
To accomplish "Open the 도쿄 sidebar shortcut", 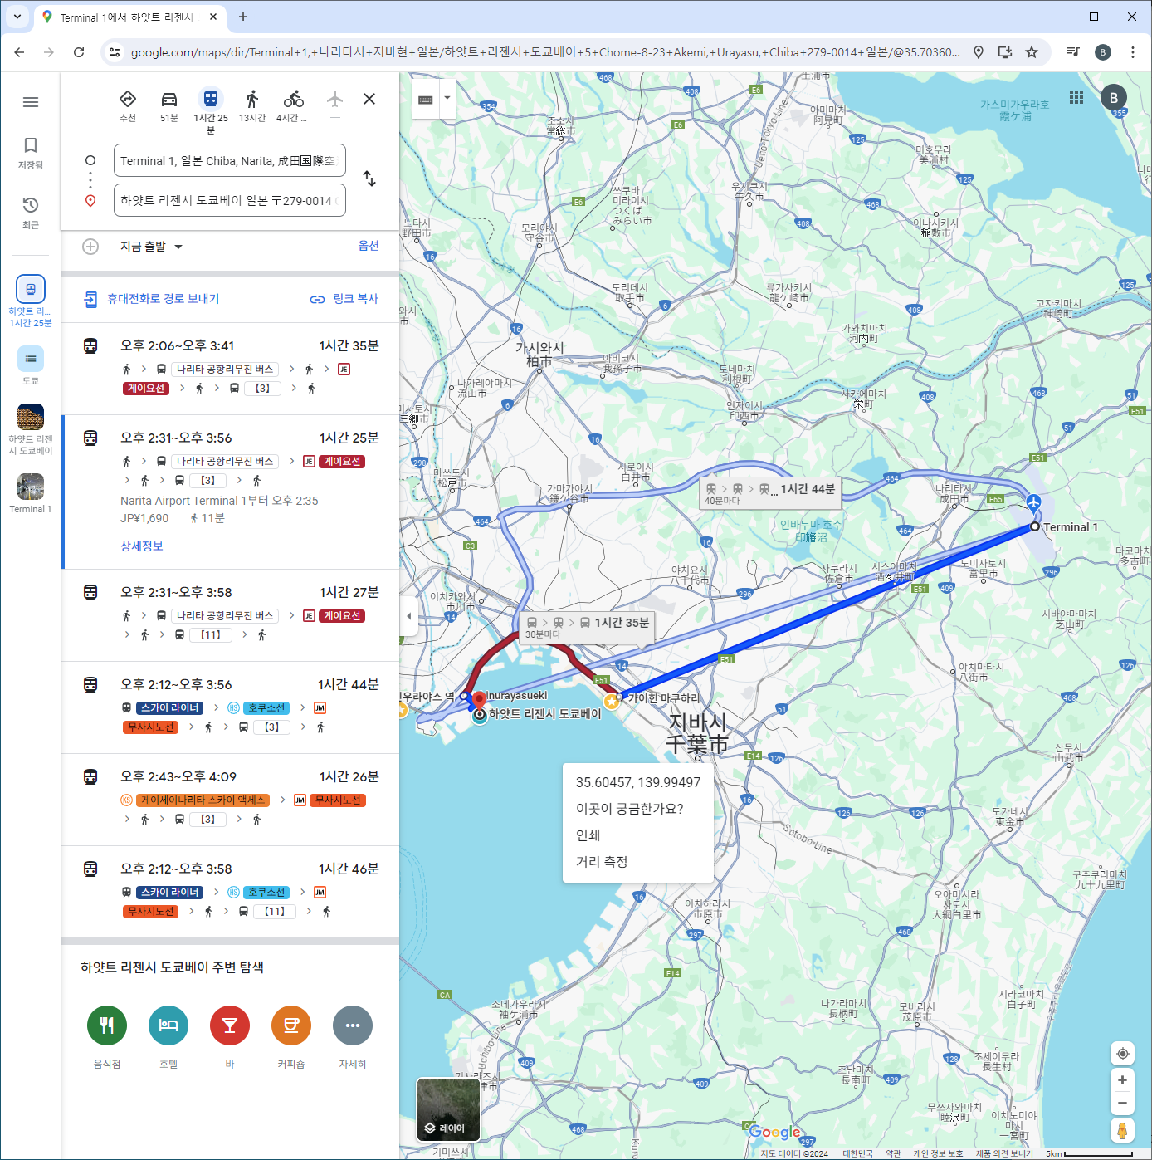I will [31, 365].
